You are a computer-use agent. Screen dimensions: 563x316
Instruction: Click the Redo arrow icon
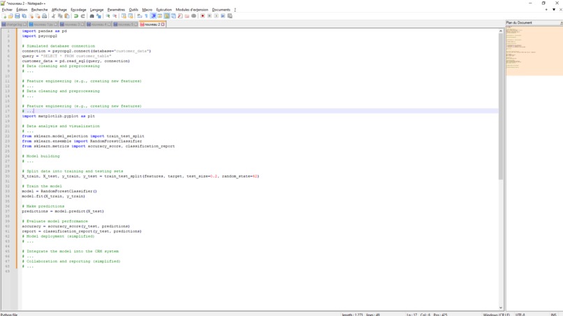click(x=82, y=16)
